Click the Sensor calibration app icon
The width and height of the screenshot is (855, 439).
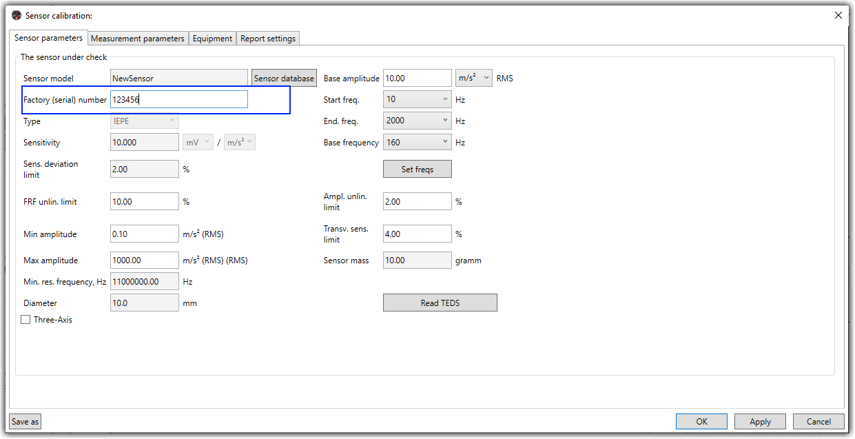17,15
